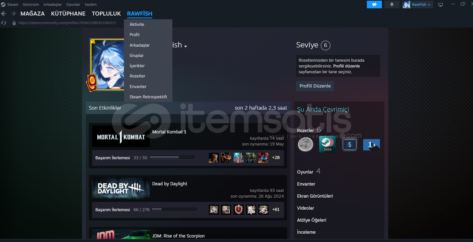The width and height of the screenshot is (473, 242).
Task: Open Dead by Daylight title link
Action: click(170, 184)
